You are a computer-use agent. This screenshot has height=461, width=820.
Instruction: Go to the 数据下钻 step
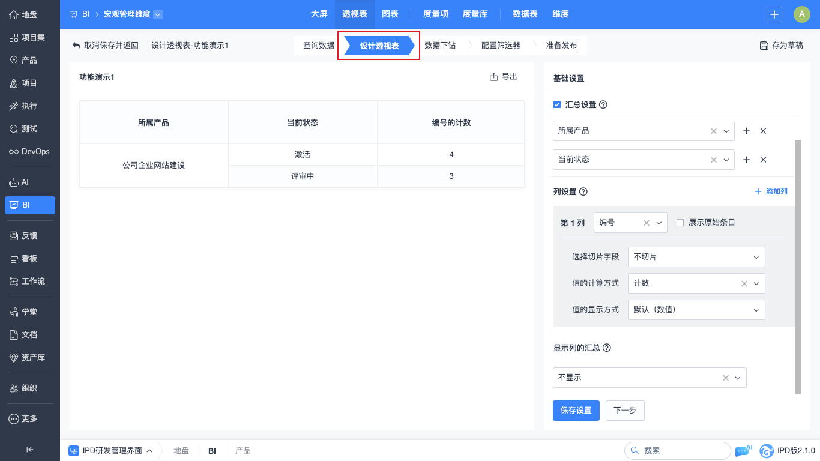pos(440,46)
